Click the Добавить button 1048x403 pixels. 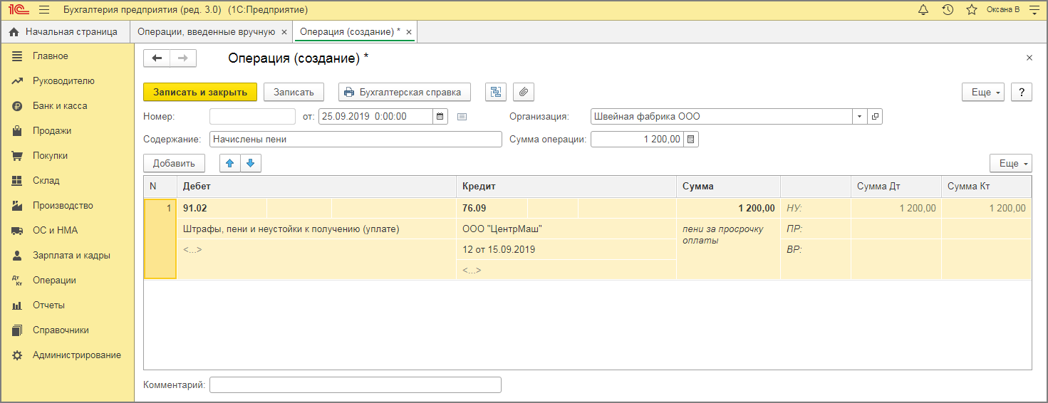[174, 163]
